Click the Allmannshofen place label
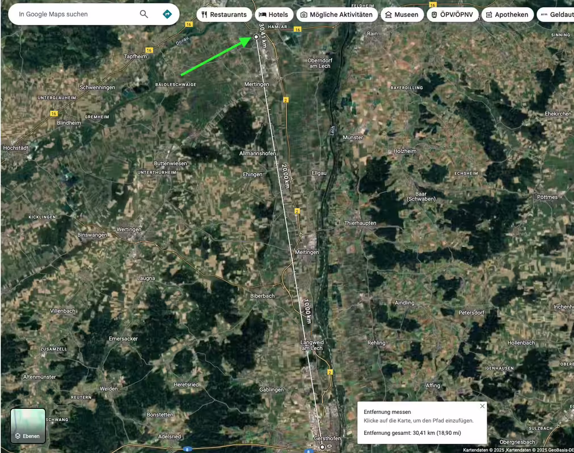Screen dimensions: 574x453 pos(258,153)
